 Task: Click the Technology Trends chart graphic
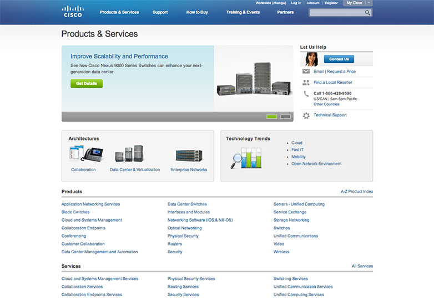pyautogui.click(x=246, y=158)
